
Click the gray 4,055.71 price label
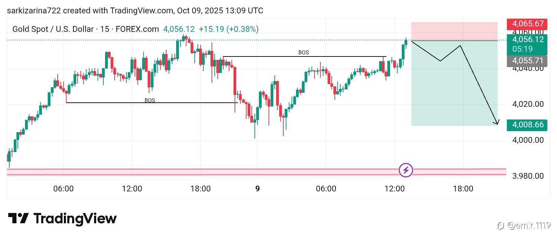point(527,61)
